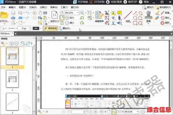Expand the bottom zoom 89.32% dropdown
This screenshot has height=115, width=173.
[x=137, y=112]
